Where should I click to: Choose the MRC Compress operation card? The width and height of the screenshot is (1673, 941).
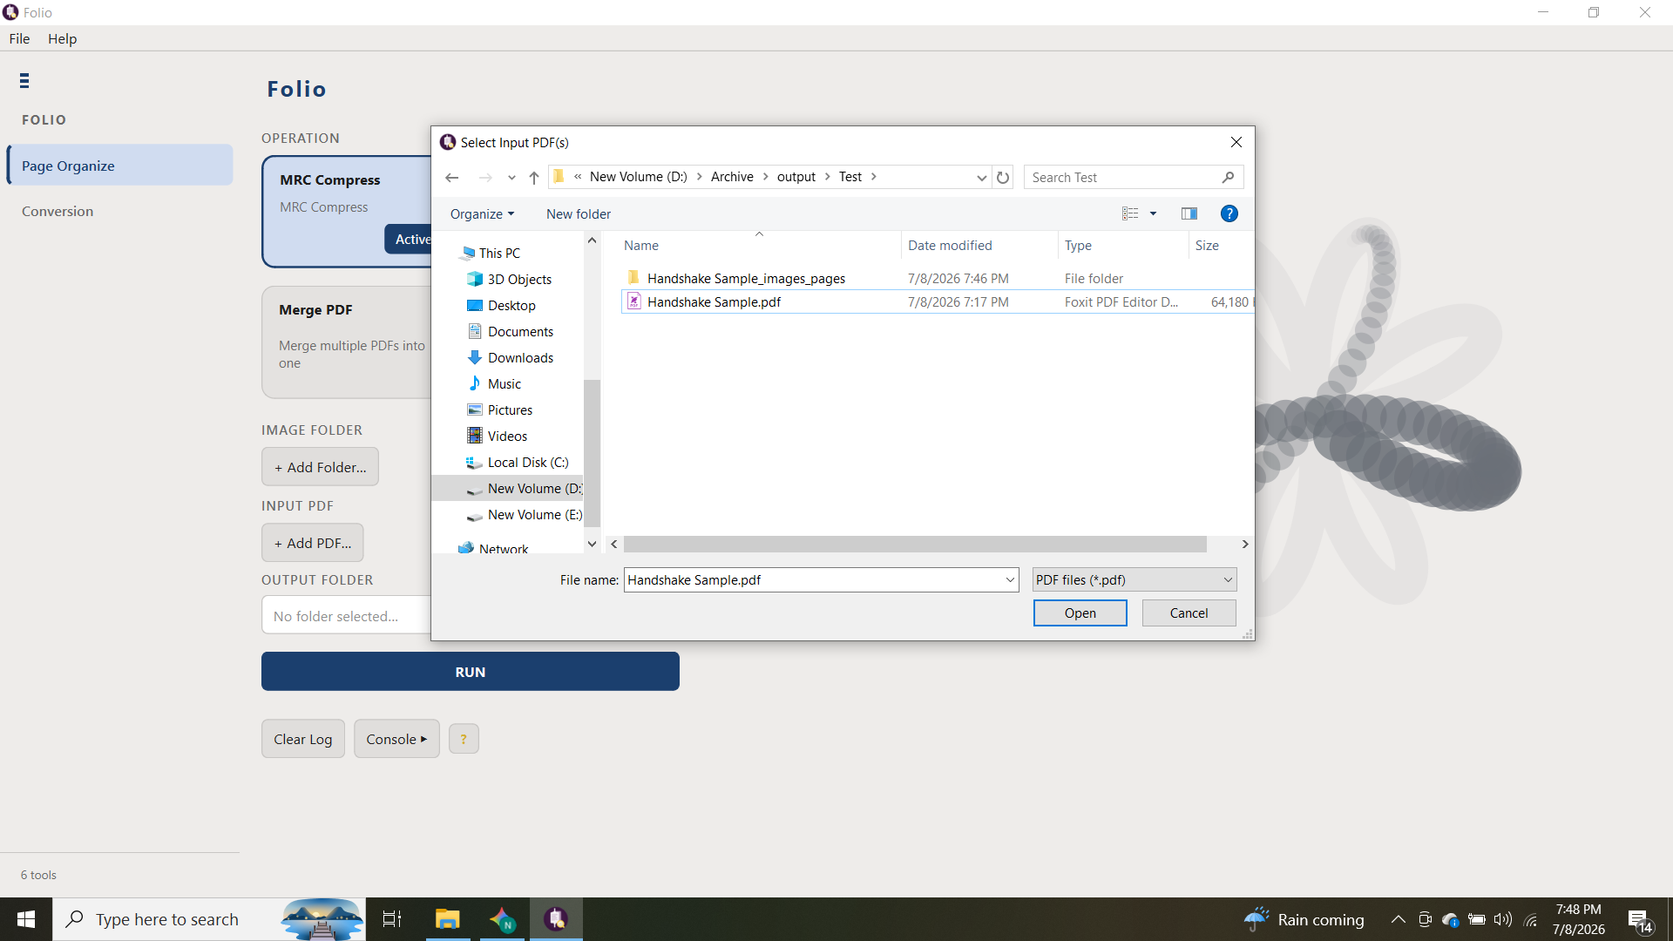347,212
